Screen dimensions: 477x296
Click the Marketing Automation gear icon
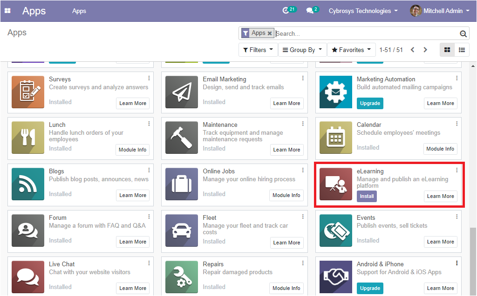click(336, 92)
